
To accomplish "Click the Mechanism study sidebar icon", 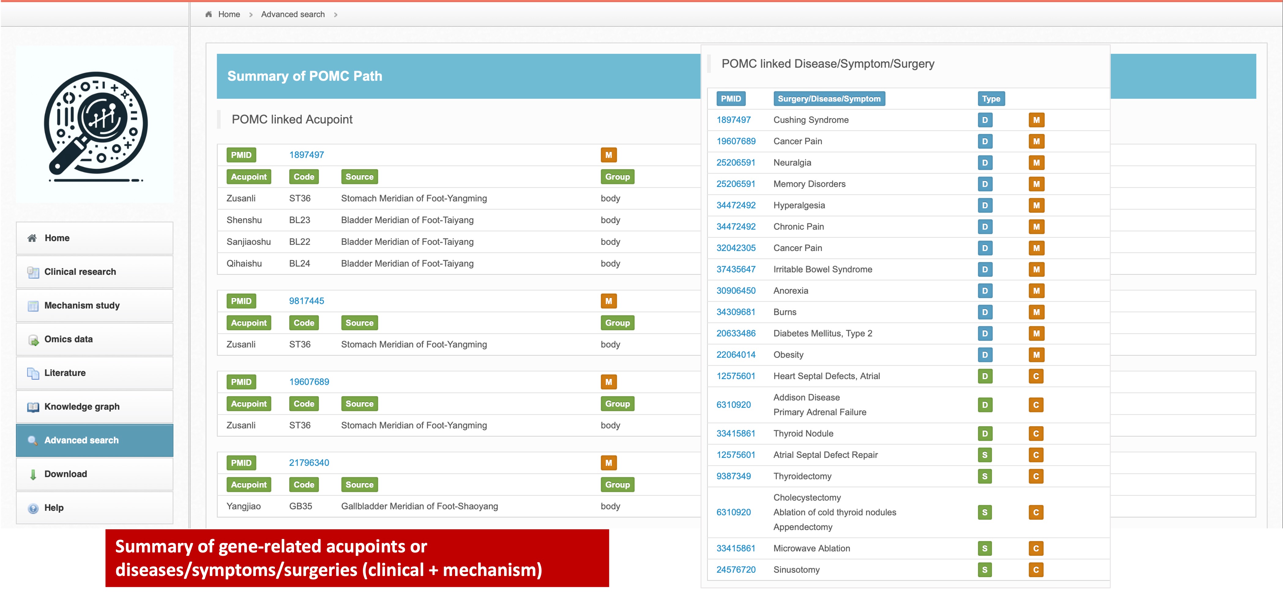I will (x=33, y=306).
